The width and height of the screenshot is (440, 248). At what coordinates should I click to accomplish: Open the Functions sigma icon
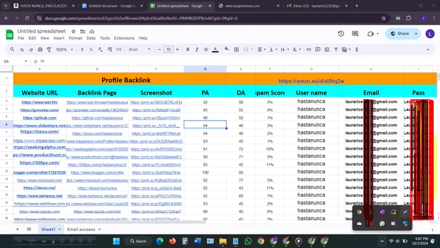[x=357, y=49]
